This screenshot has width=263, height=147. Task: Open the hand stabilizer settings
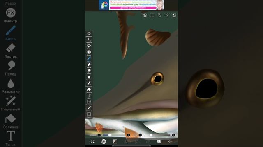coord(159,16)
